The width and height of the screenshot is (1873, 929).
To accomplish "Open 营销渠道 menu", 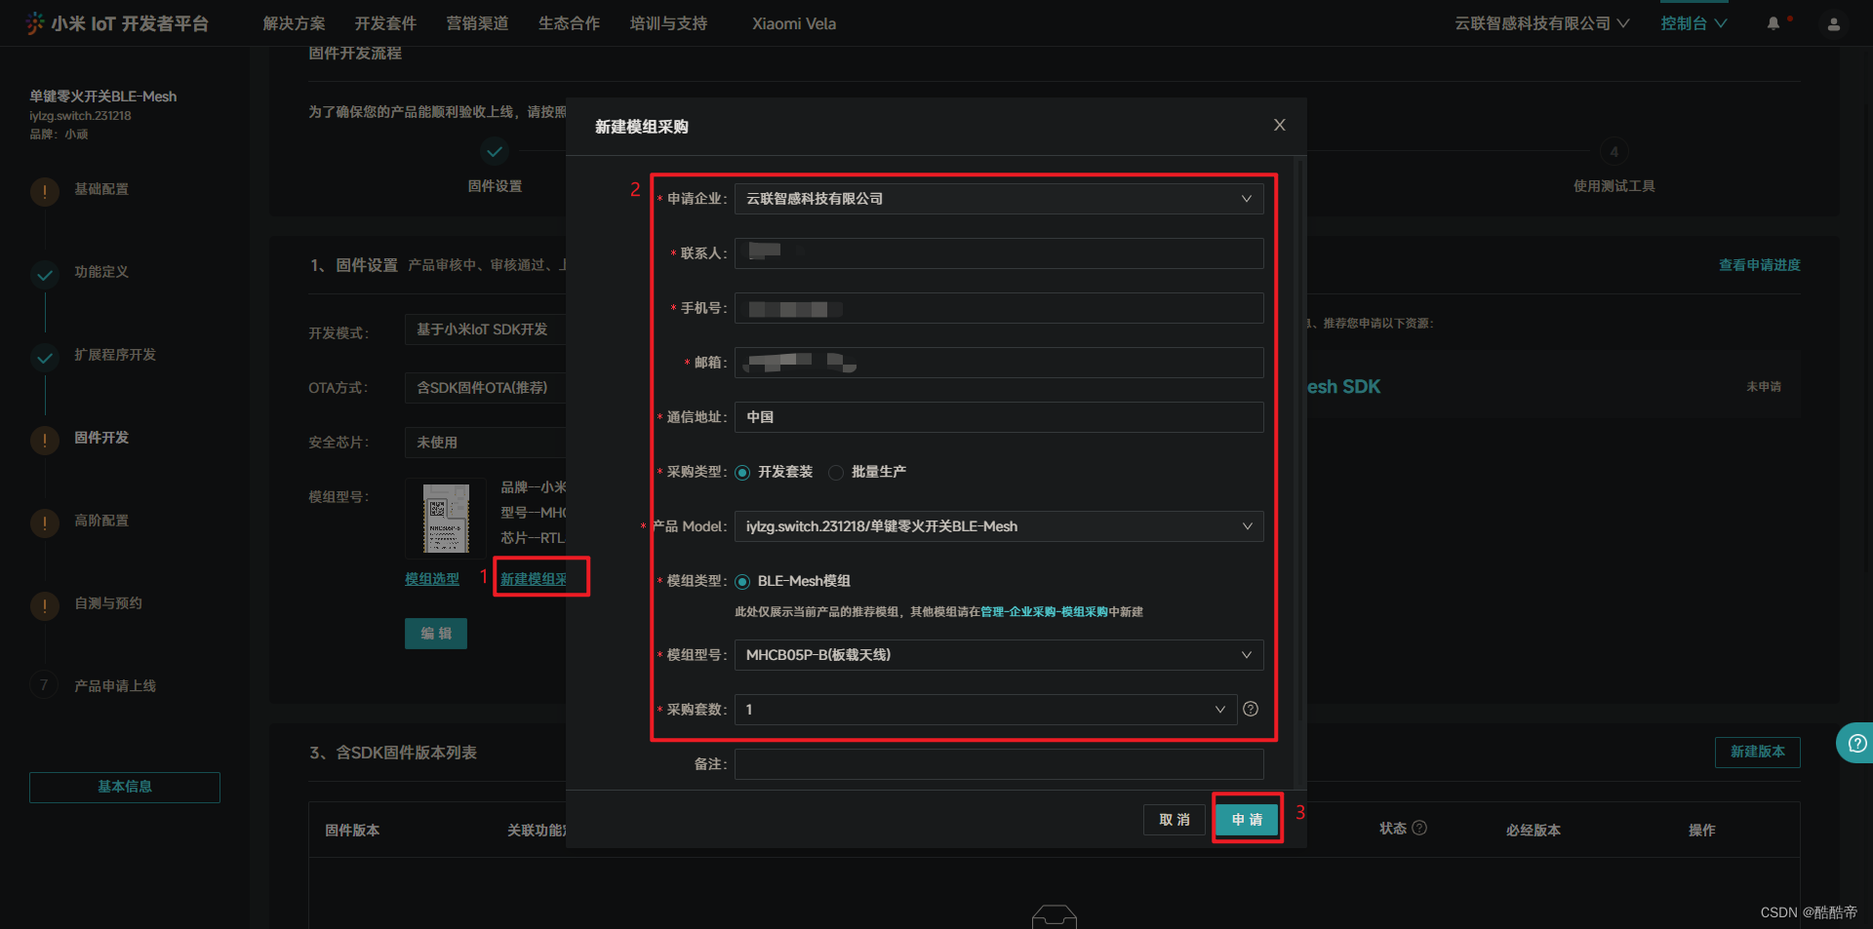I will coord(477,23).
